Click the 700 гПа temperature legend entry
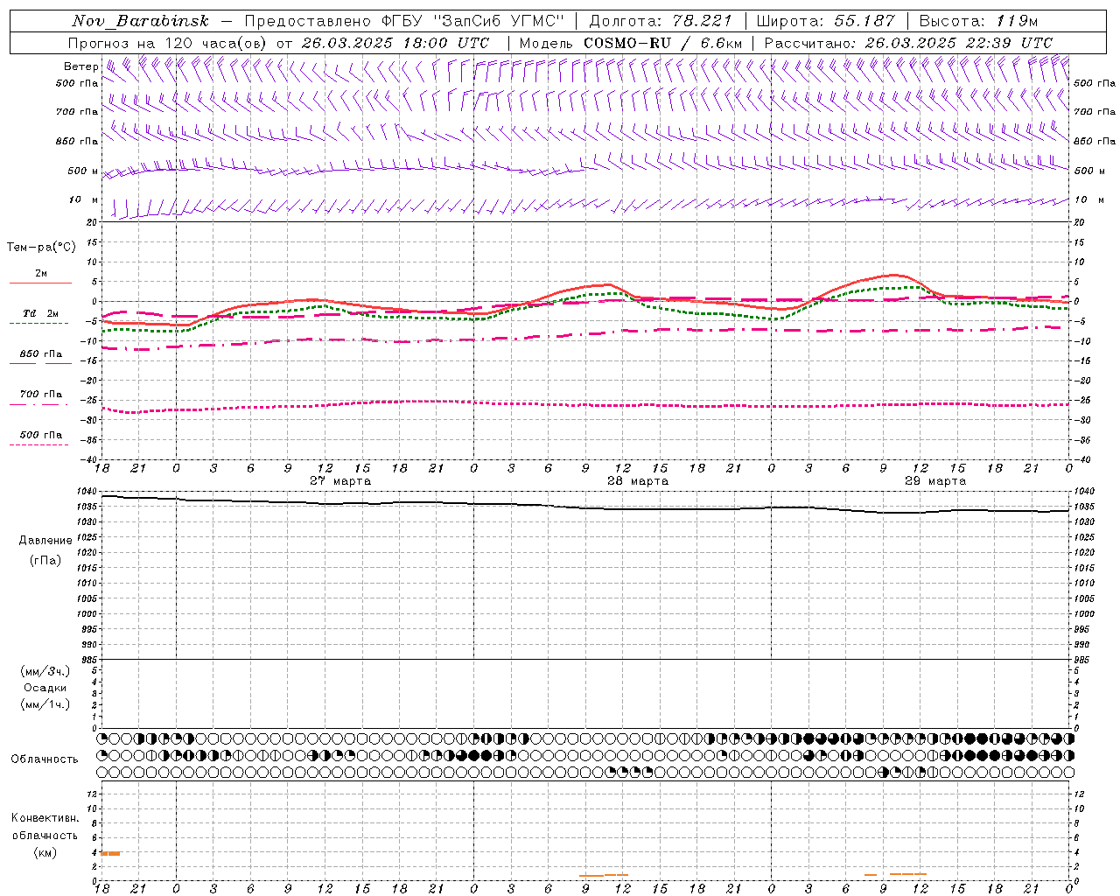The height and width of the screenshot is (896, 1120). 40,395
